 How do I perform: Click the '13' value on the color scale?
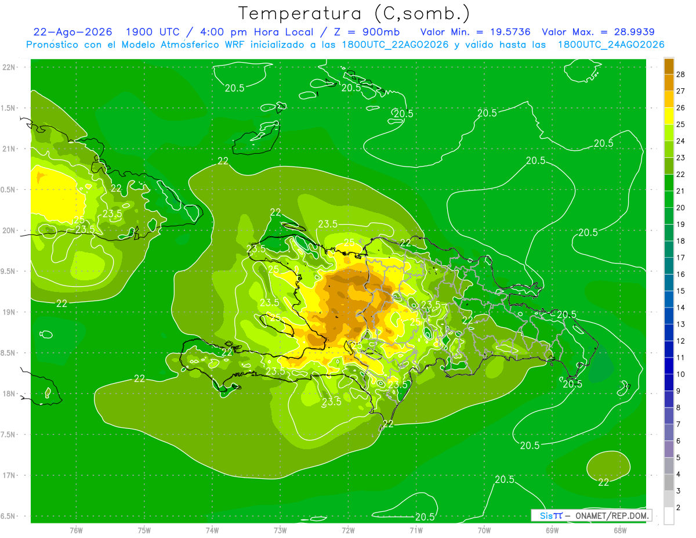(x=680, y=324)
